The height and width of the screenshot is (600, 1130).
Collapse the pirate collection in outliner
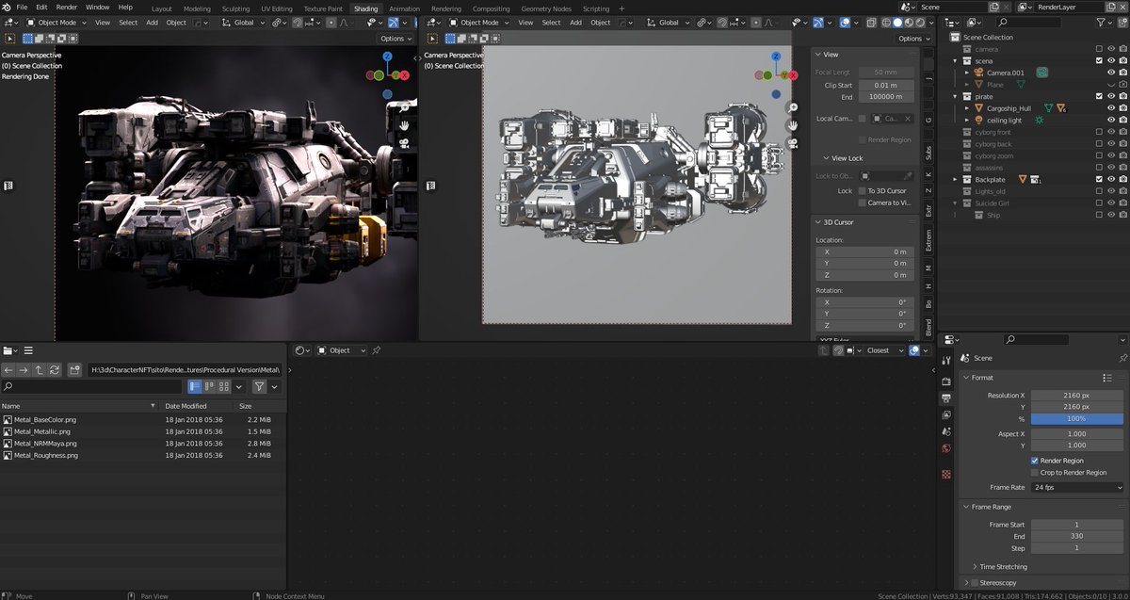click(955, 96)
